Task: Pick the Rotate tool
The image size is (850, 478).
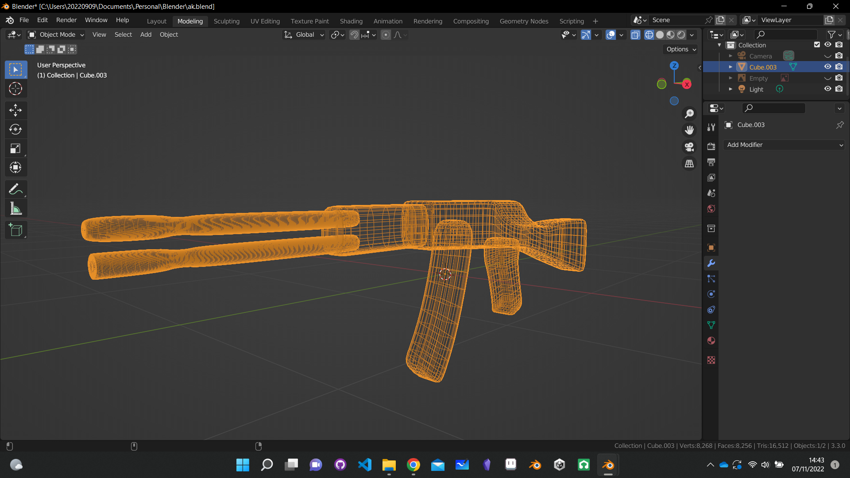Action: [15, 129]
